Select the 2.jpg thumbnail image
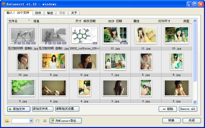Viewport: 205px width, 128px height. [x=177, y=88]
